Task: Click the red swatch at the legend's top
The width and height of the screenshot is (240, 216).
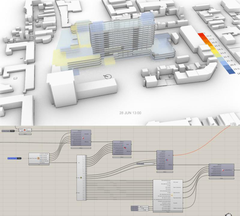Action: 201,35
